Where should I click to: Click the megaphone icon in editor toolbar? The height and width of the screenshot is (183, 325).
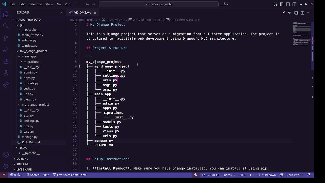pyautogui.click(x=289, y=13)
